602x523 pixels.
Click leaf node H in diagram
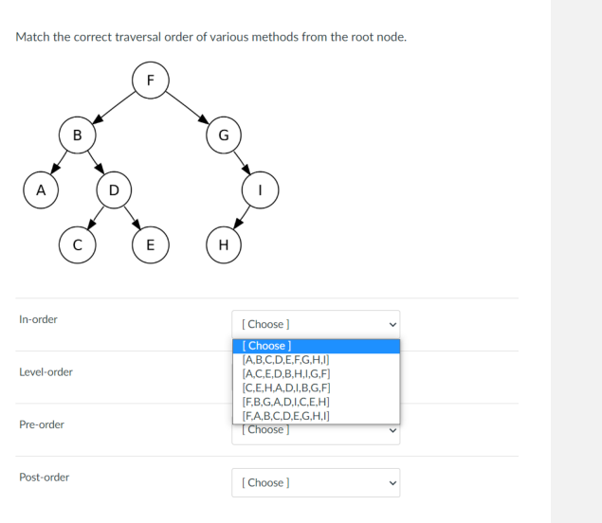pos(224,244)
